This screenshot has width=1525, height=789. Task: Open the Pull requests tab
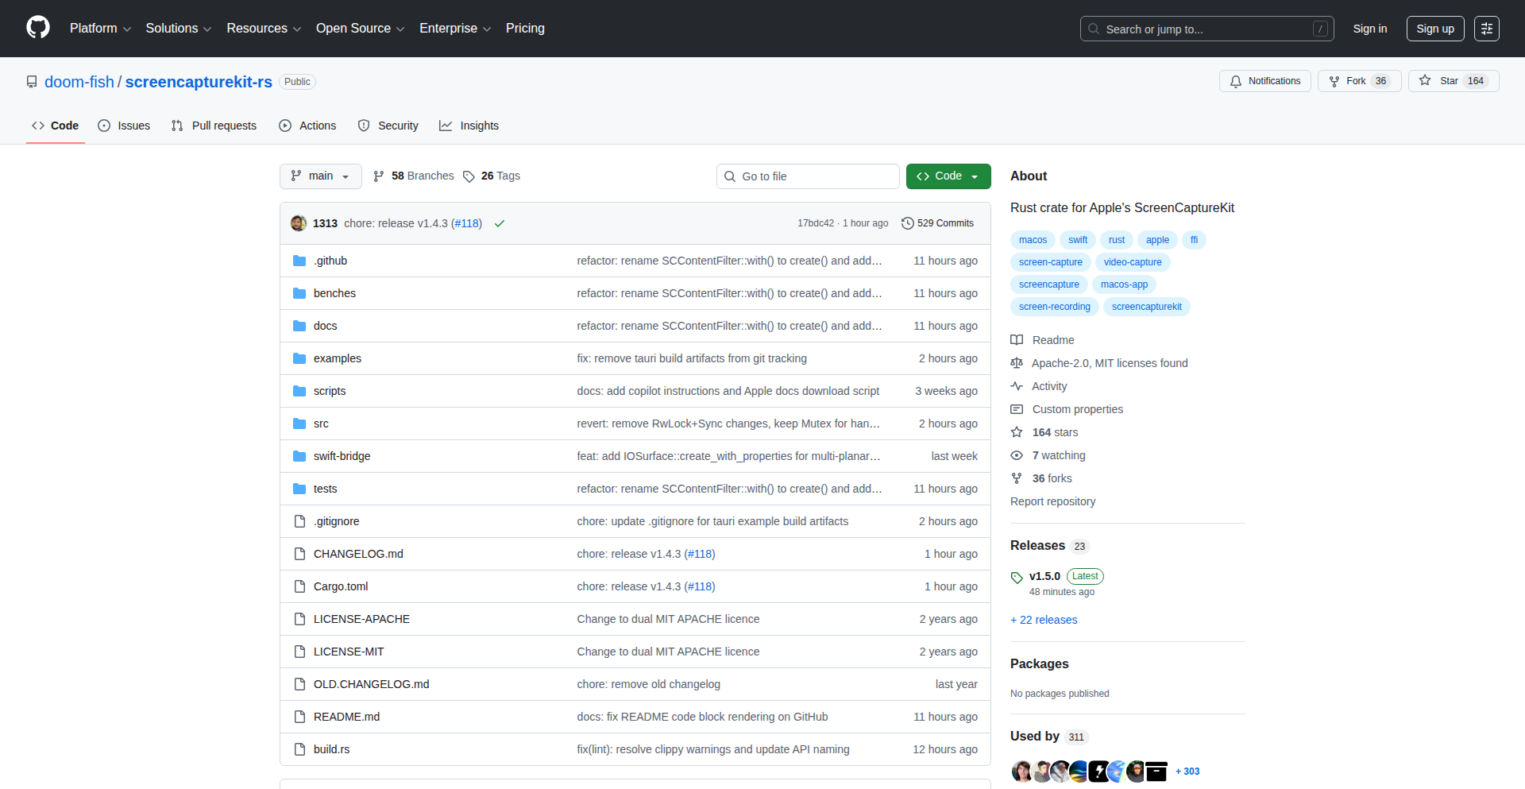click(214, 126)
